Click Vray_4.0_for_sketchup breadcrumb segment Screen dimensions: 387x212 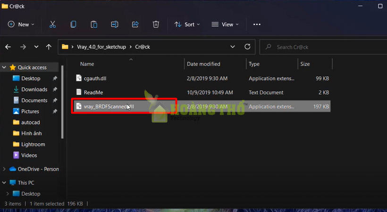pyautogui.click(x=101, y=47)
